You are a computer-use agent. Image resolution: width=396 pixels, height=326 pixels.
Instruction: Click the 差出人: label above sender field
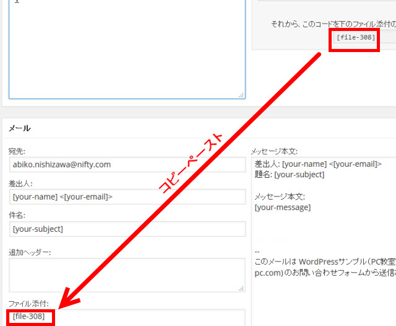pyautogui.click(x=20, y=183)
